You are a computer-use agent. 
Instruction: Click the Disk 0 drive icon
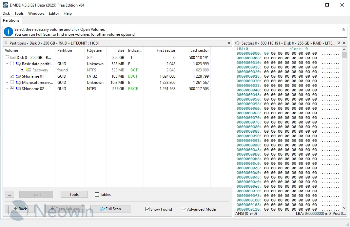(13, 58)
